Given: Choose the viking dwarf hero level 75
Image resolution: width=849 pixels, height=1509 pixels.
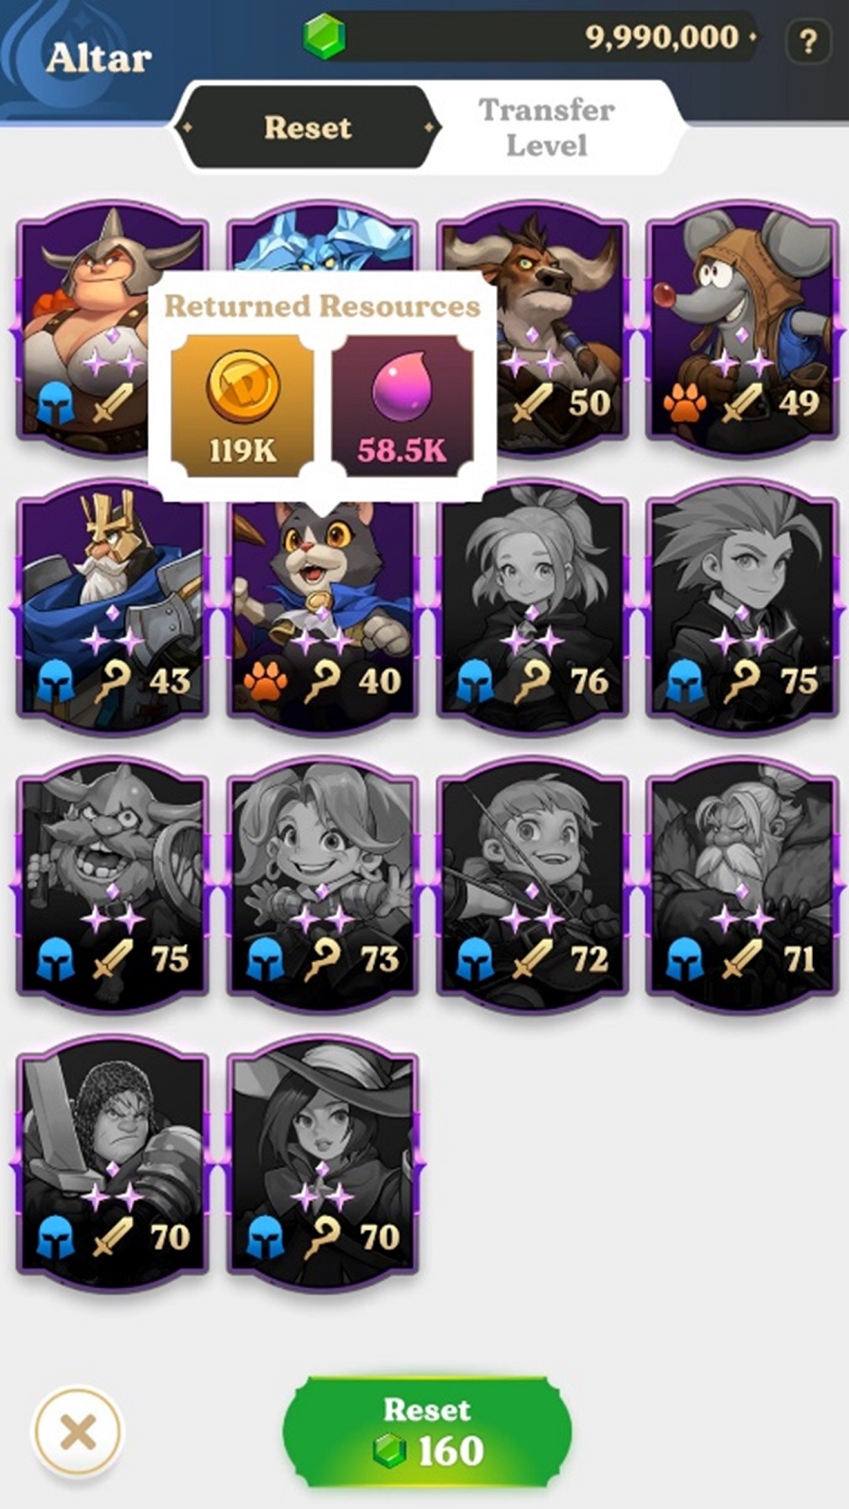Looking at the screenshot, I should coord(113,885).
